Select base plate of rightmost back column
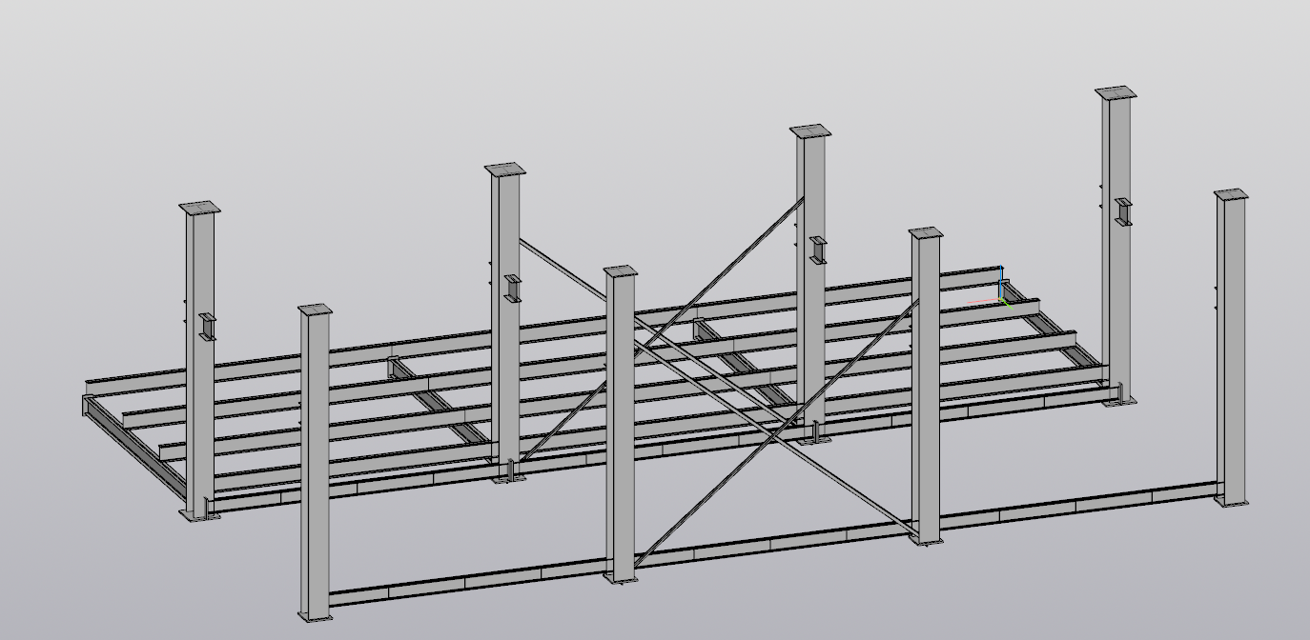The height and width of the screenshot is (640, 1310). (x=1117, y=400)
